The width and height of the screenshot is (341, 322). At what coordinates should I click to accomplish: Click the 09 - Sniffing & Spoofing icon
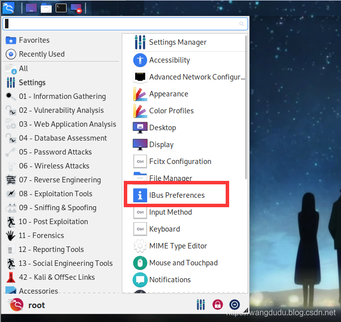(10, 208)
